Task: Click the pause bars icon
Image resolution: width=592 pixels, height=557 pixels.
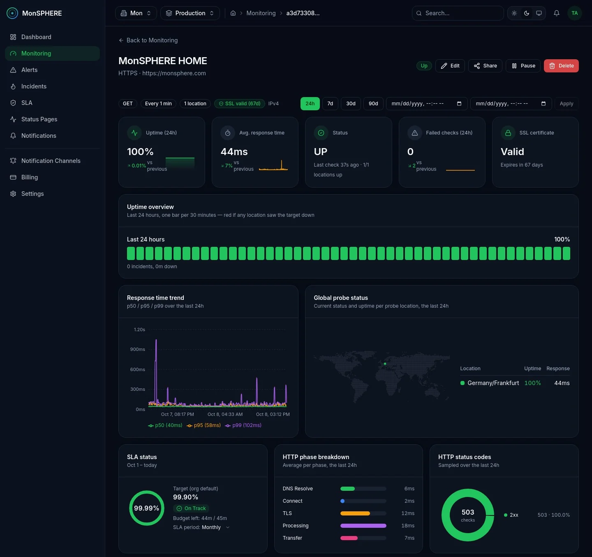Action: (x=514, y=66)
